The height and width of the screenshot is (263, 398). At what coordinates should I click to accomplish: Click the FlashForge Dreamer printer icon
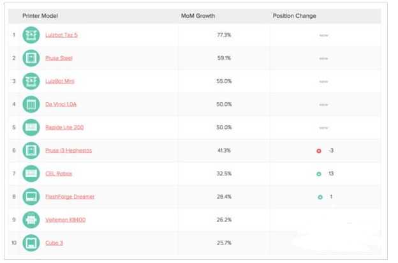tap(31, 197)
